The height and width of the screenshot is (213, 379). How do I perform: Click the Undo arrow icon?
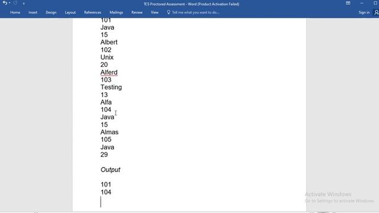pos(5,3)
